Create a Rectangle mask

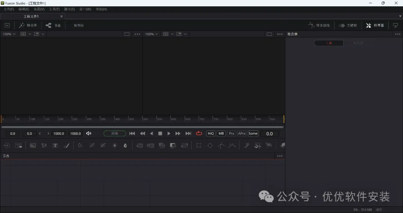pyautogui.click(x=199, y=145)
